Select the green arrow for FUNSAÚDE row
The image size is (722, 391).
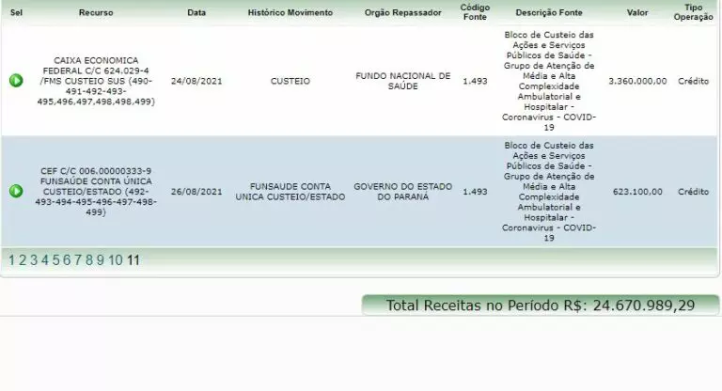click(16, 192)
